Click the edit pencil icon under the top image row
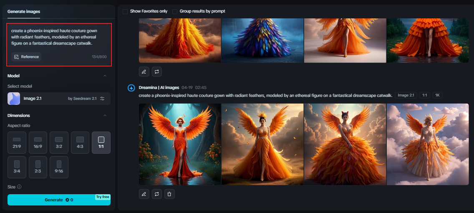This screenshot has width=474, height=213. point(144,72)
